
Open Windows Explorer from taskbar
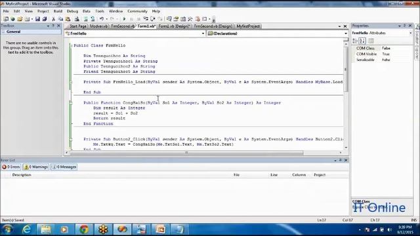[x=45, y=229]
